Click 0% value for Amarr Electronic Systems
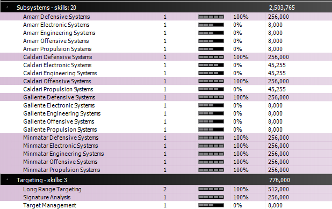The width and height of the screenshot is (332, 209). point(237,25)
